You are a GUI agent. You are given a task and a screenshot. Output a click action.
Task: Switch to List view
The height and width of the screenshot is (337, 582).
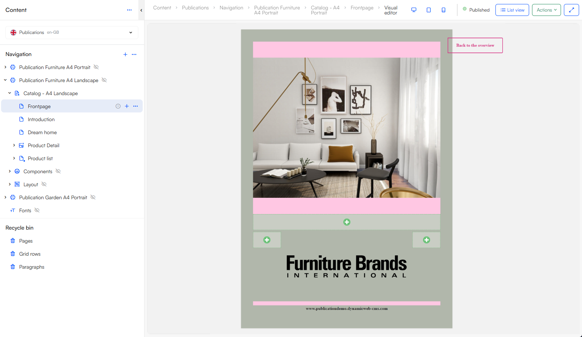[x=512, y=10]
